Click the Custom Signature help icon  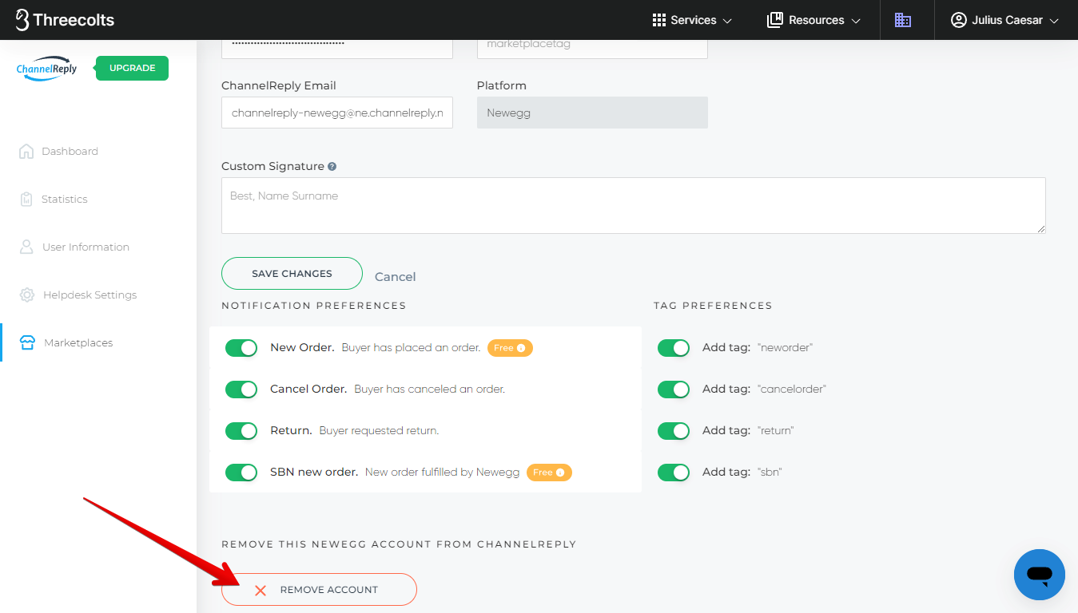click(x=332, y=167)
